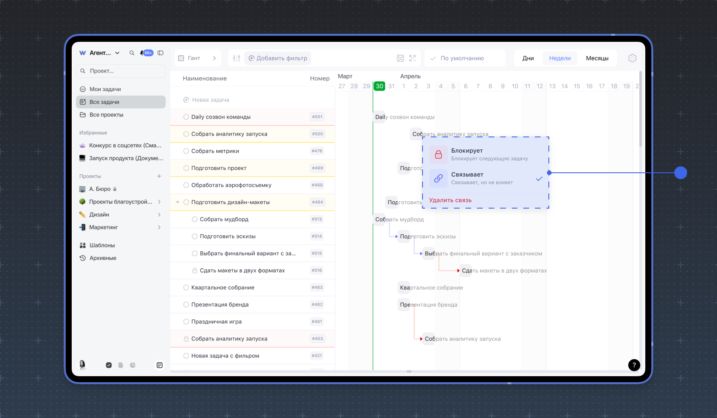The height and width of the screenshot is (418, 717).
Task: Toggle completion circle for "Квартальное собрание"
Action: (x=186, y=287)
